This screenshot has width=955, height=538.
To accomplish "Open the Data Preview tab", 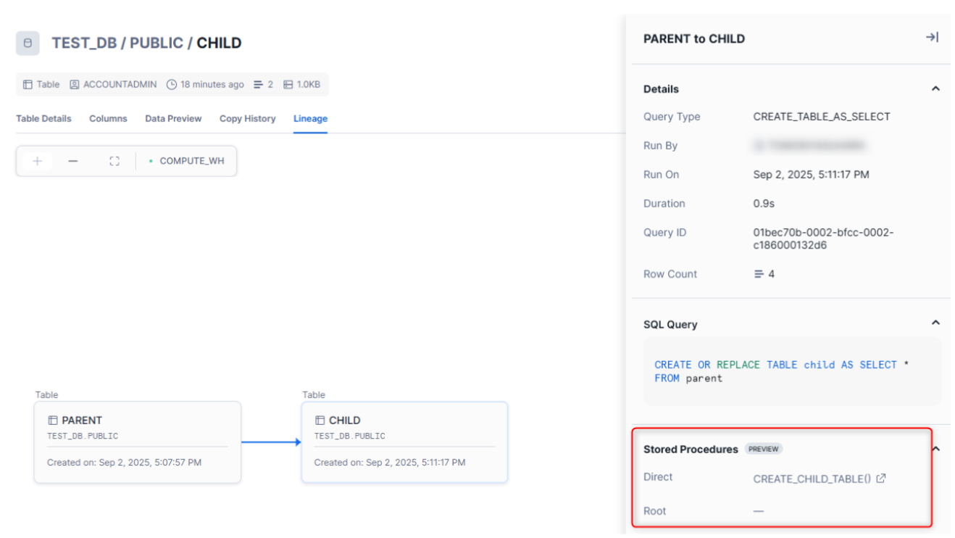I will [x=173, y=119].
